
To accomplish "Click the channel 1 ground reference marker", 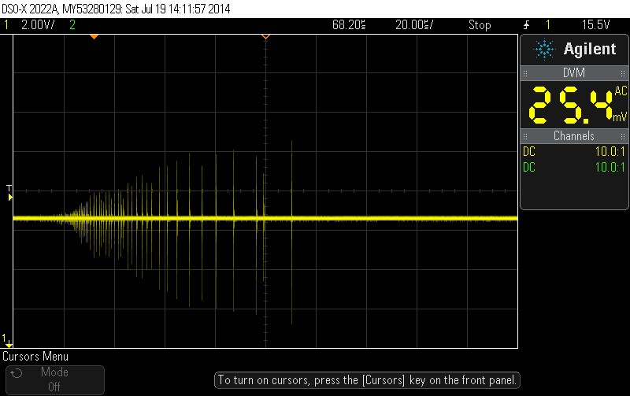I will click(7, 341).
